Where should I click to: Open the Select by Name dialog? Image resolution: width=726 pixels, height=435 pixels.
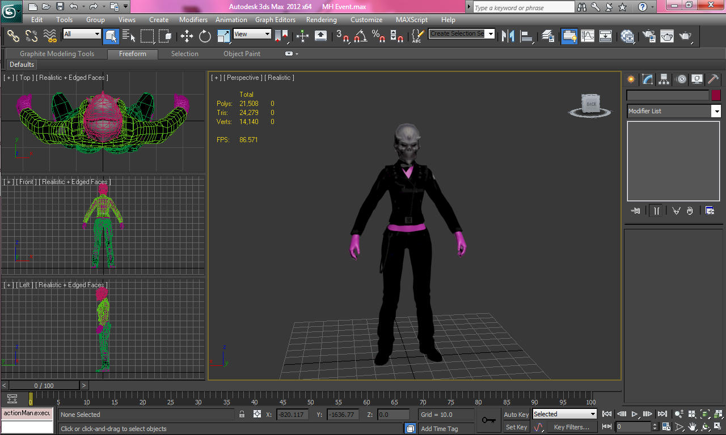129,36
